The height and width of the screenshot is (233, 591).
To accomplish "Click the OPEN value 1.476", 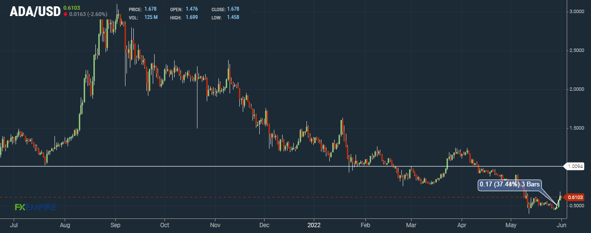I will [193, 9].
